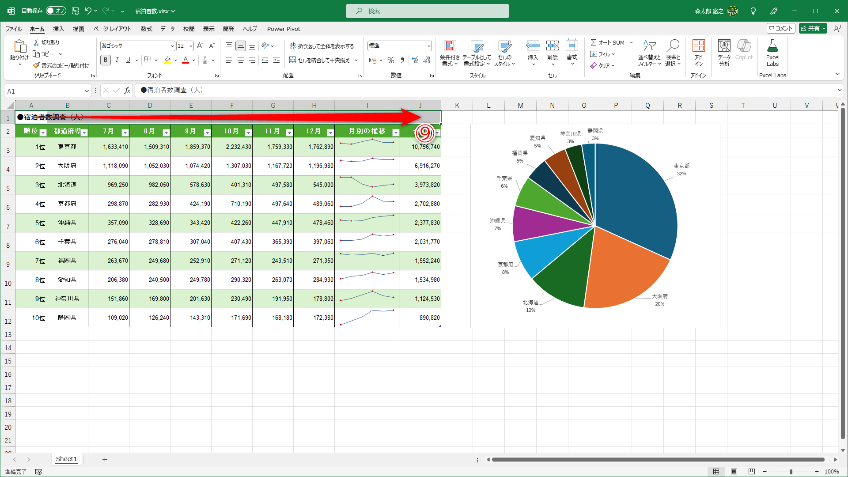Open the Power Pivot tab
This screenshot has width=848, height=477.
click(x=284, y=29)
